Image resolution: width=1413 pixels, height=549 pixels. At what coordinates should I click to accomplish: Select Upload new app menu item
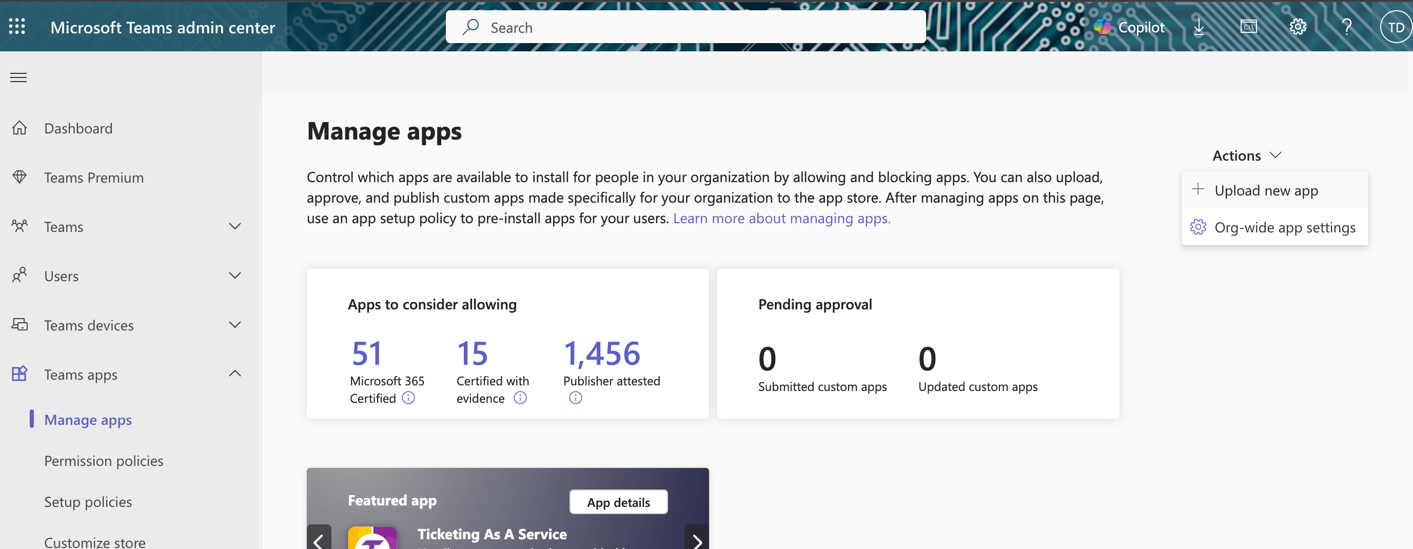tap(1275, 190)
